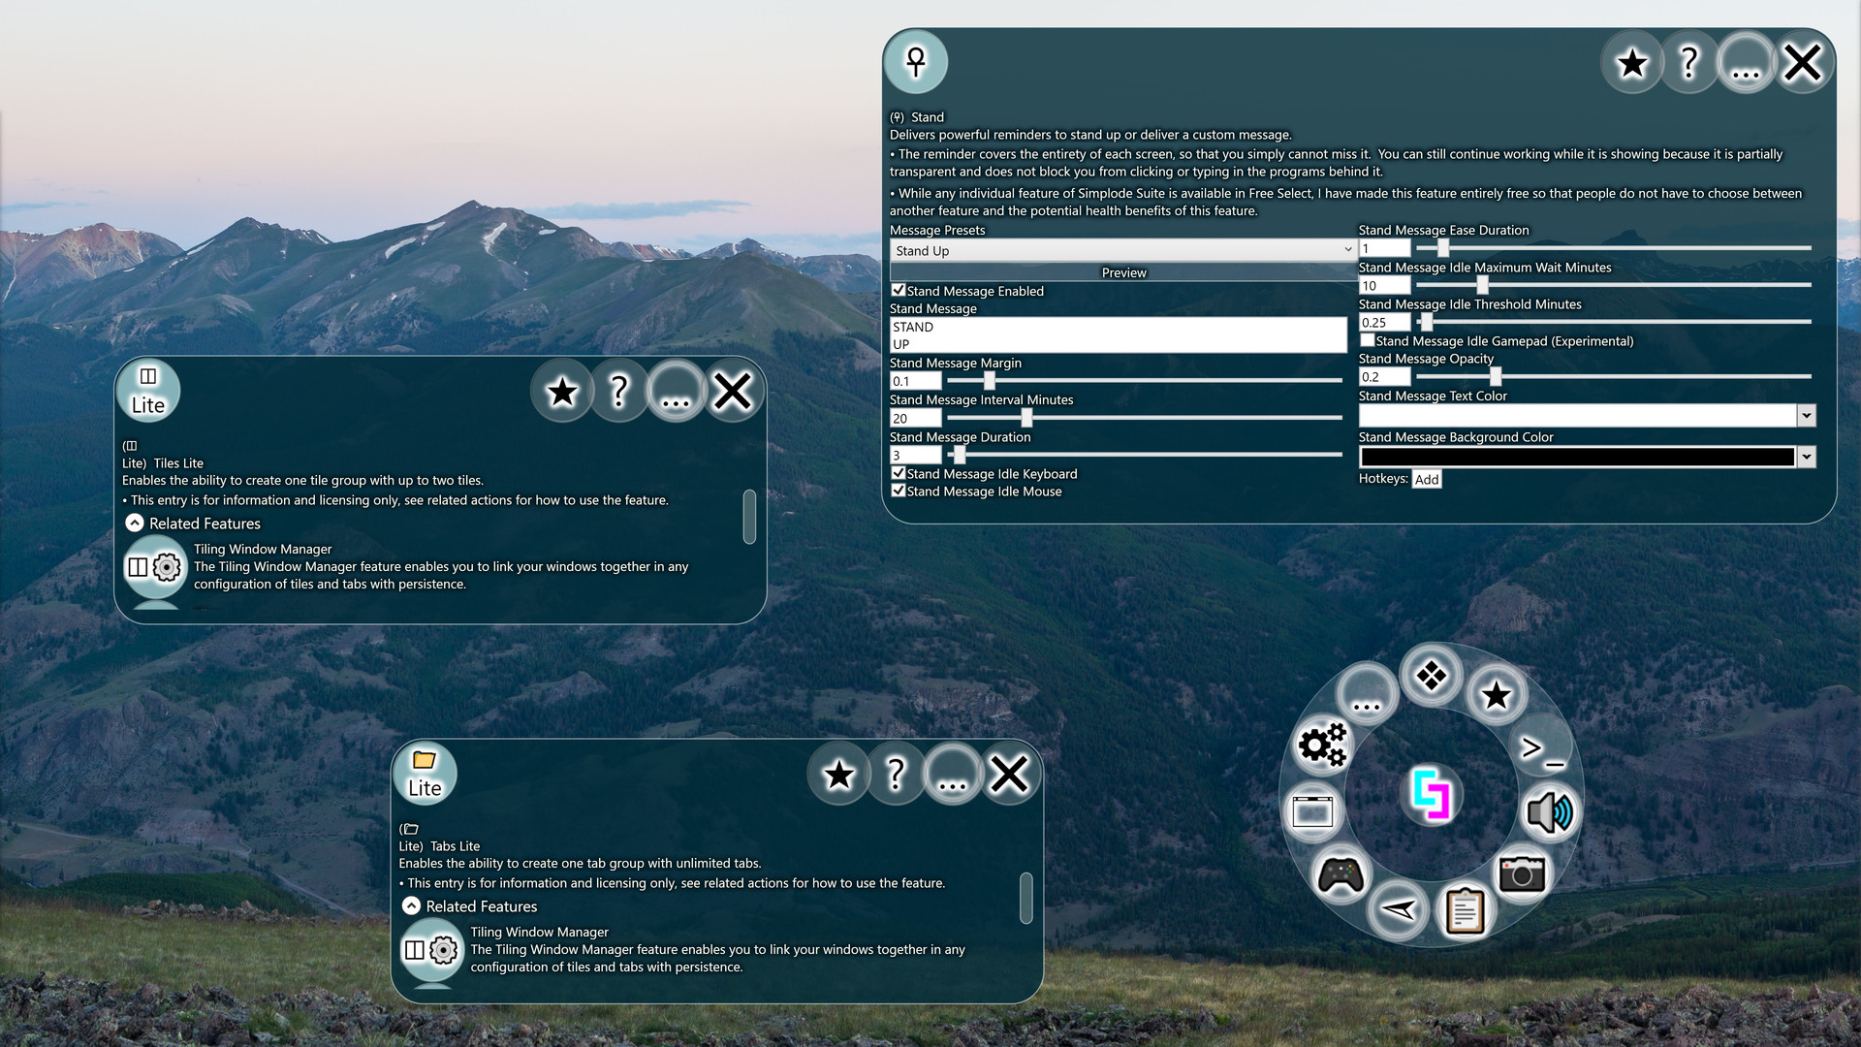Click the window management icon in radial menu

click(x=1312, y=810)
